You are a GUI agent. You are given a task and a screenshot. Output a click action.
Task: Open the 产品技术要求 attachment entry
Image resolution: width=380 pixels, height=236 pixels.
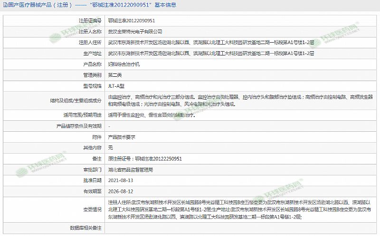pos(122,136)
